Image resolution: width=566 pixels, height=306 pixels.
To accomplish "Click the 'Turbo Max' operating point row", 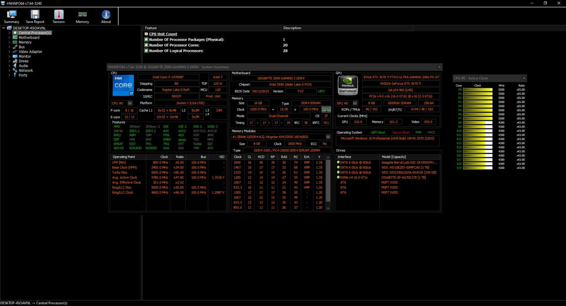I will click(x=168, y=173).
